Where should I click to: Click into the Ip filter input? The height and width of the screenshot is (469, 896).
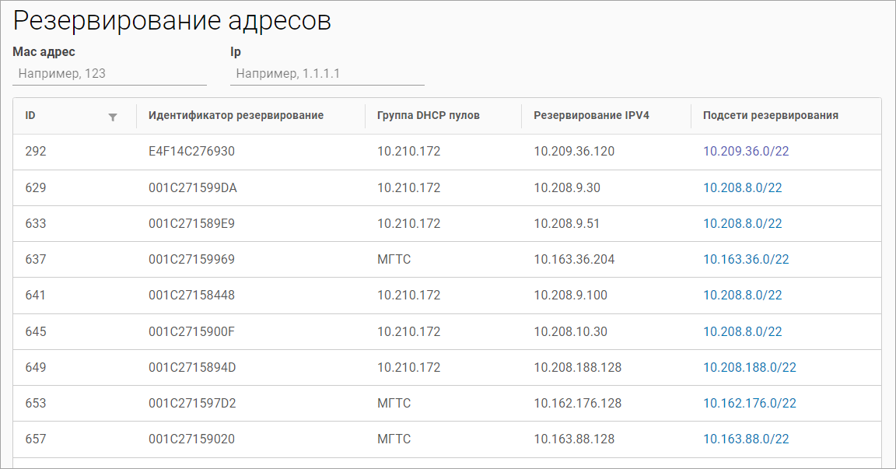pyautogui.click(x=327, y=74)
